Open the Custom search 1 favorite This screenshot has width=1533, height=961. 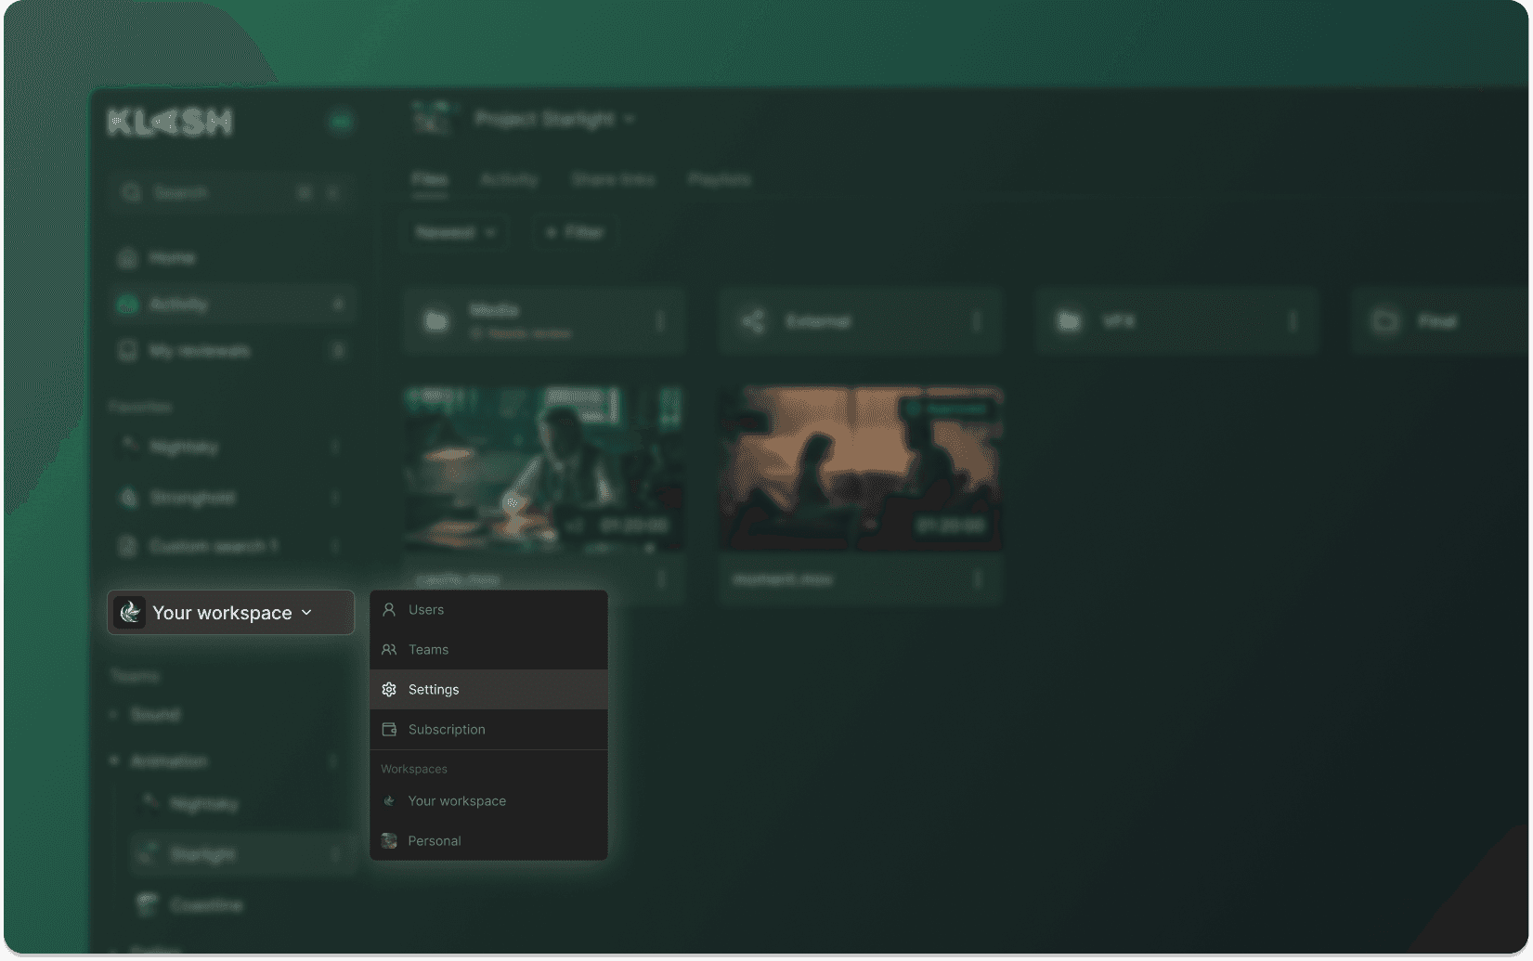232,546
